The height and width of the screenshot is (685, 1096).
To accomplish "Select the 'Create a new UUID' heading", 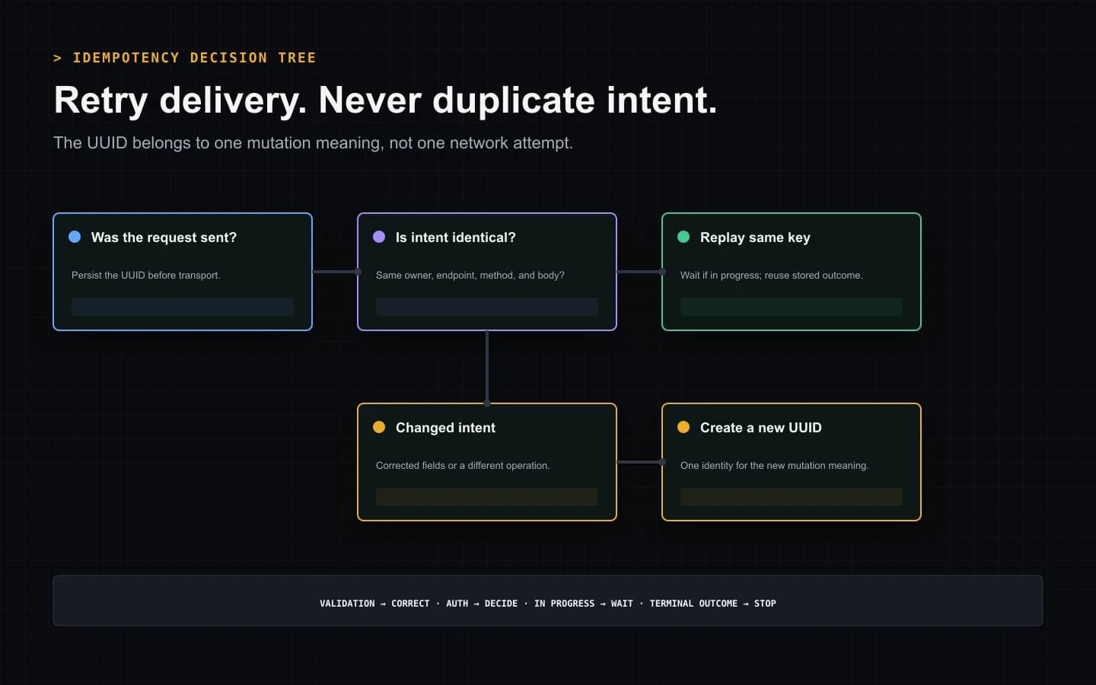I will (x=761, y=428).
